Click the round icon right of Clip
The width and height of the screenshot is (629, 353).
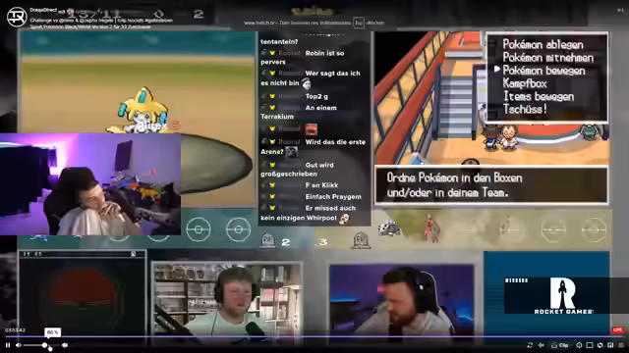pyautogui.click(x=579, y=345)
